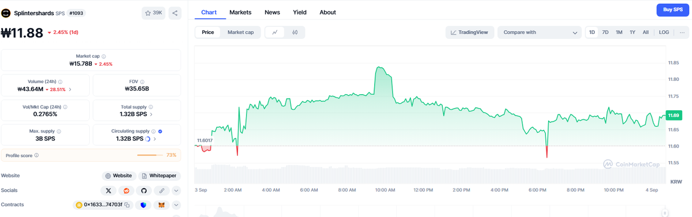Open the Compare with dropdown
The height and width of the screenshot is (217, 692).
[540, 32]
